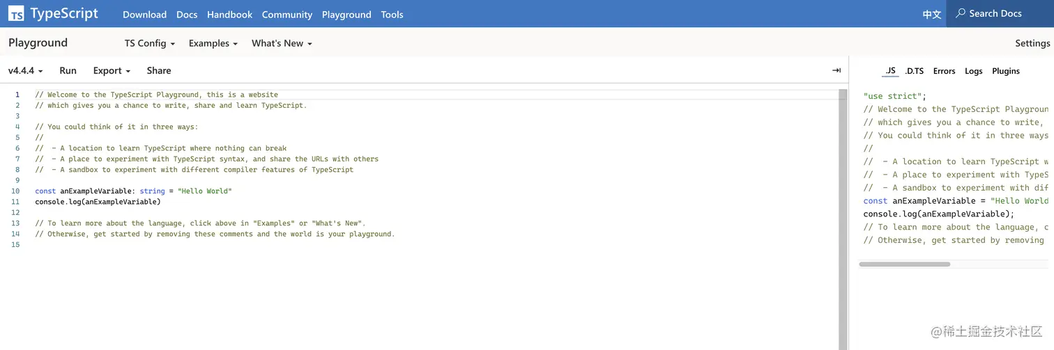Viewport: 1054px width, 350px height.
Task: Click the vertical scrollbar of the code editor
Action: 843,219
